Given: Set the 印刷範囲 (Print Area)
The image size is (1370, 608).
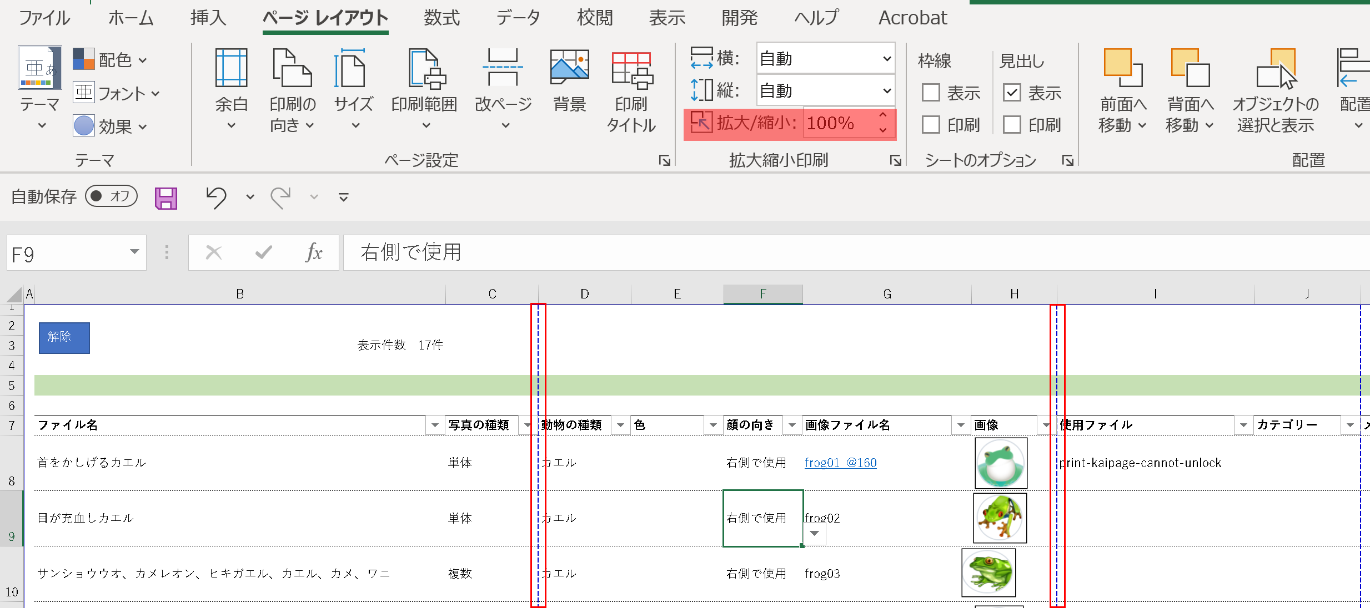Looking at the screenshot, I should click(x=424, y=89).
